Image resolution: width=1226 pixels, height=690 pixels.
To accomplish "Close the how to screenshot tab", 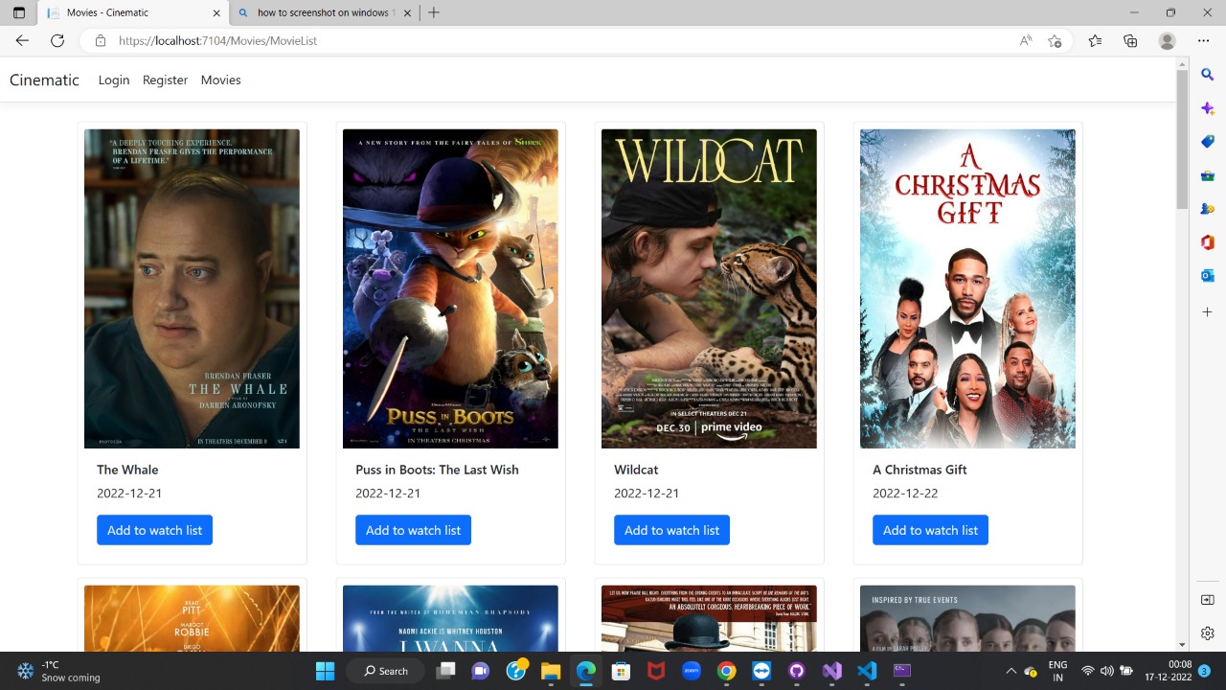I will pyautogui.click(x=408, y=12).
